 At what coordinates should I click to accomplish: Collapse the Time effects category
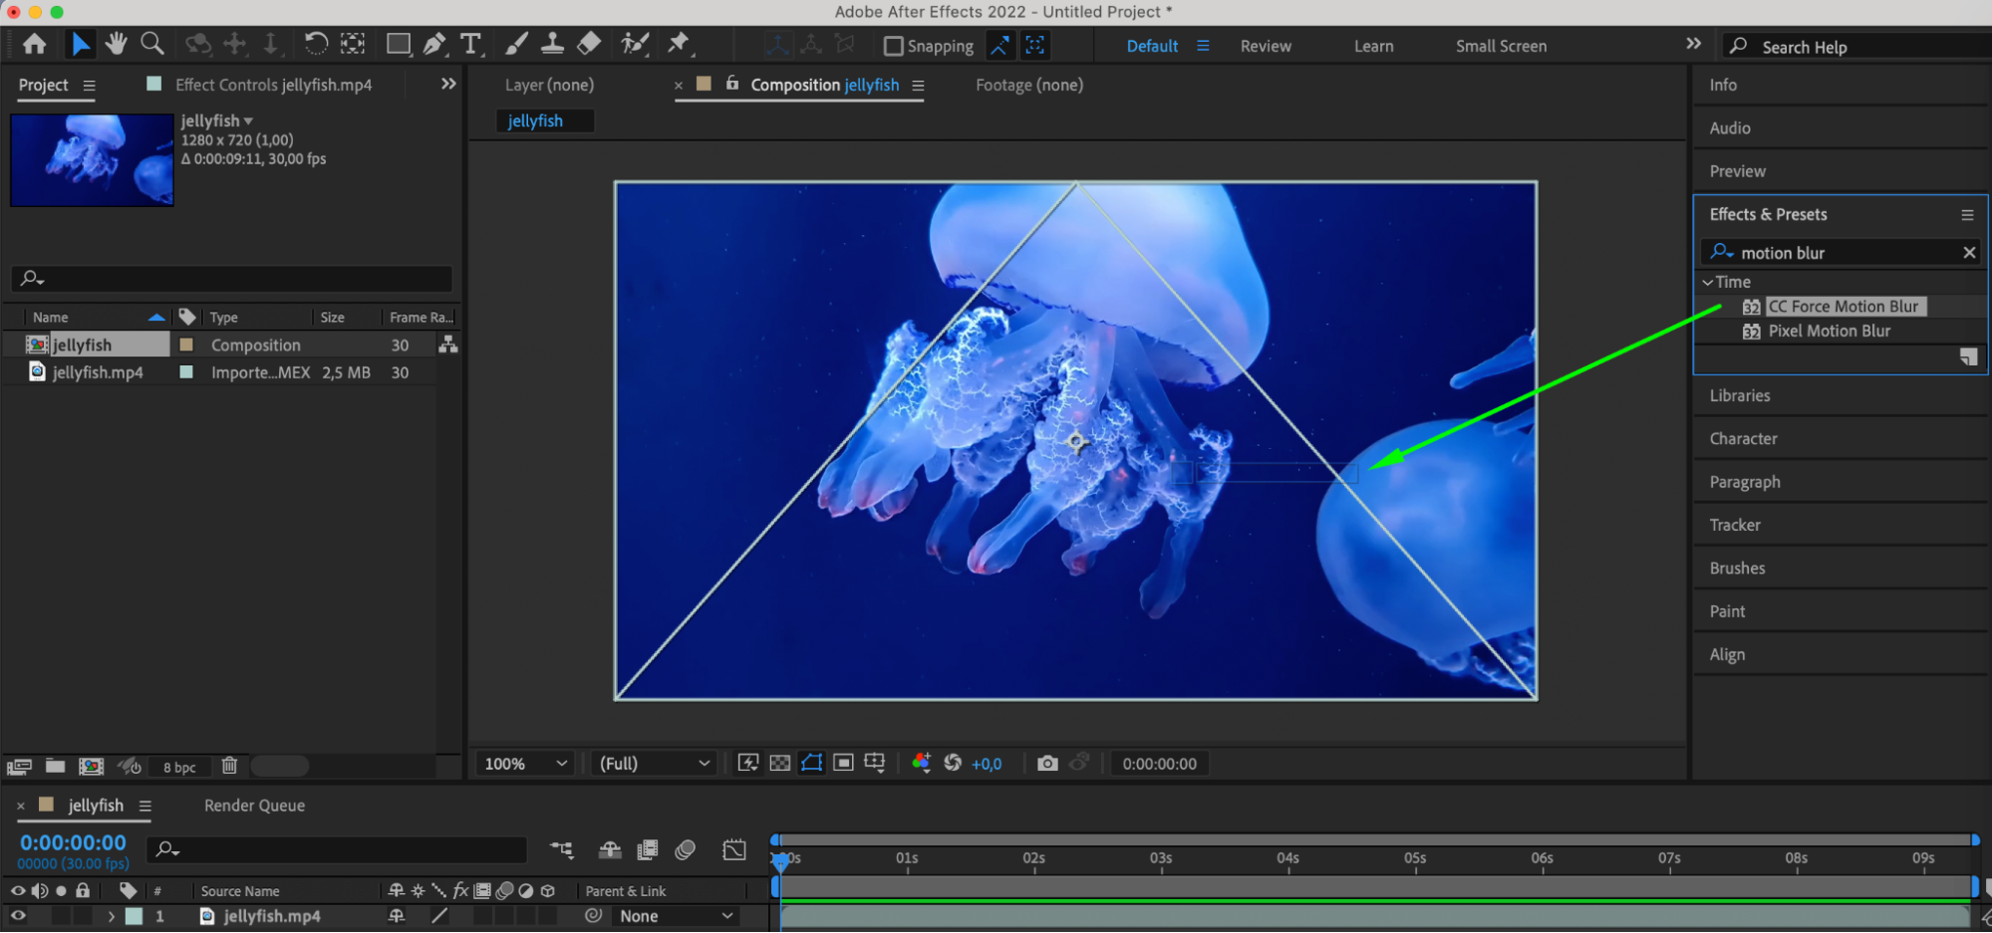1708,283
